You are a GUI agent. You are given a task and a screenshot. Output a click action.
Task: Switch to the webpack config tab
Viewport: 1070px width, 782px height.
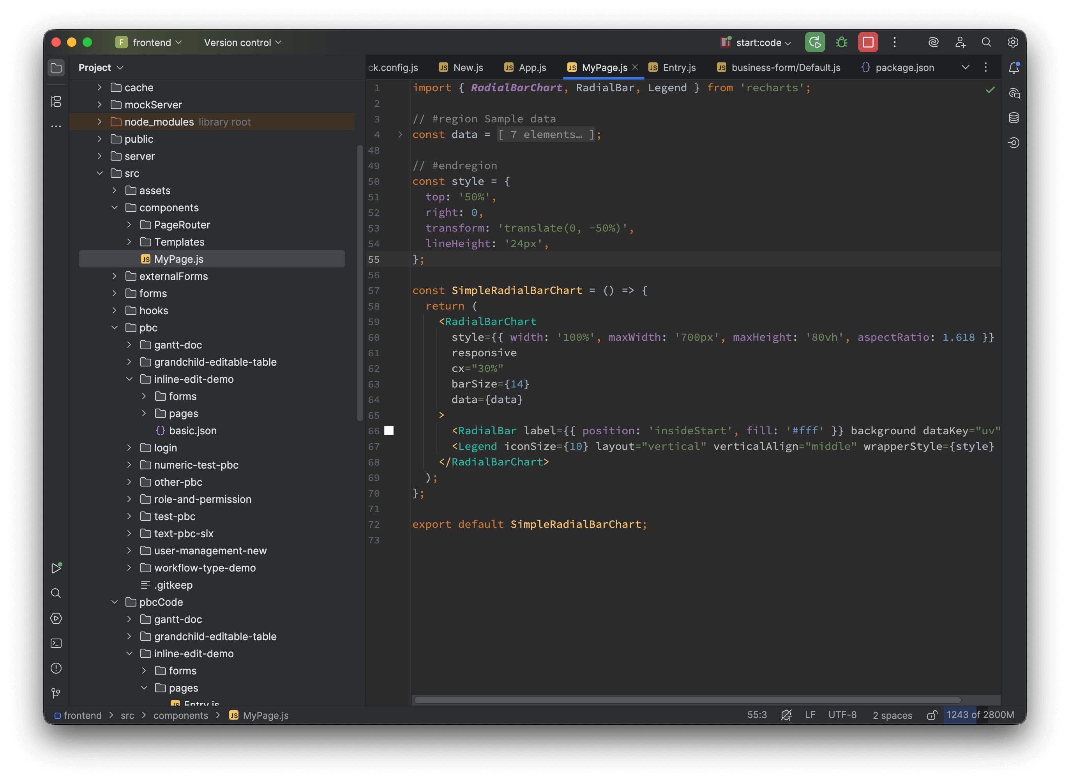[393, 67]
